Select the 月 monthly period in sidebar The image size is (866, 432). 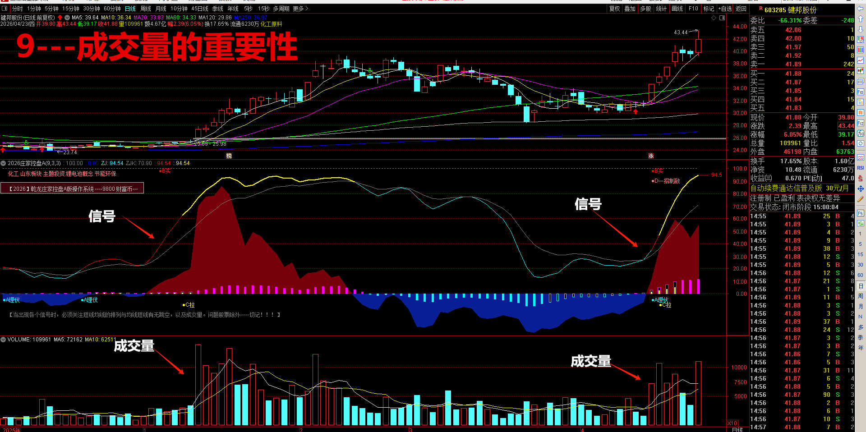[861, 307]
